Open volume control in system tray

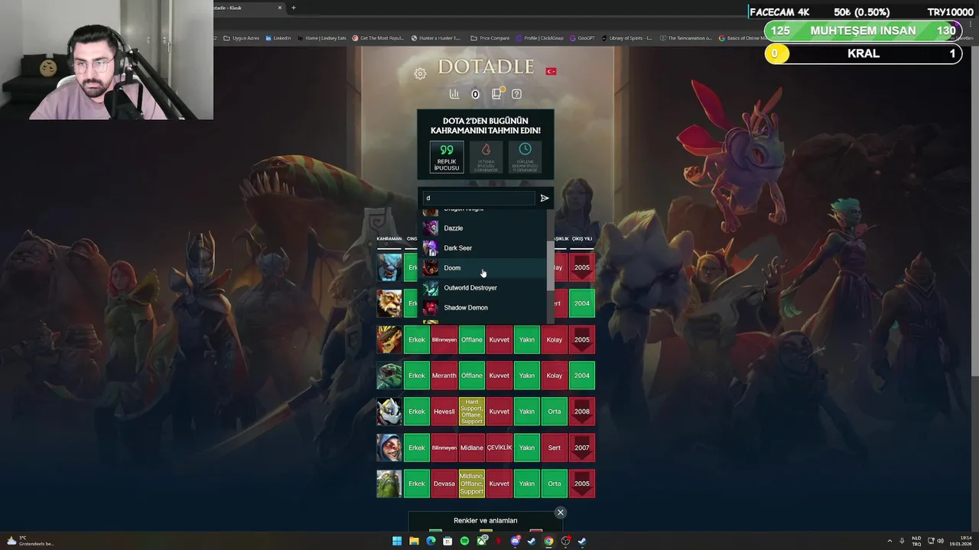point(940,541)
